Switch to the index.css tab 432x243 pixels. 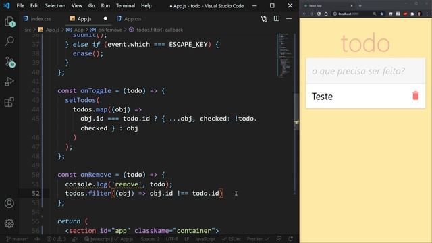click(37, 18)
